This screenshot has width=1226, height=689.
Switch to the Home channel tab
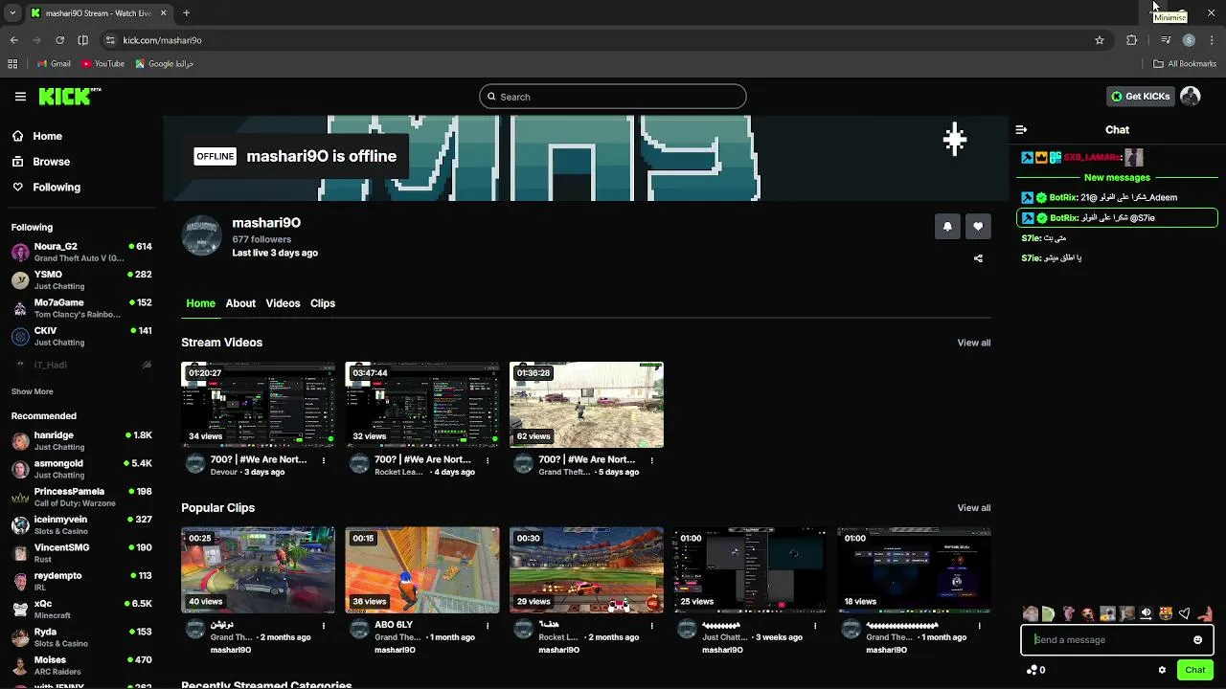click(200, 303)
